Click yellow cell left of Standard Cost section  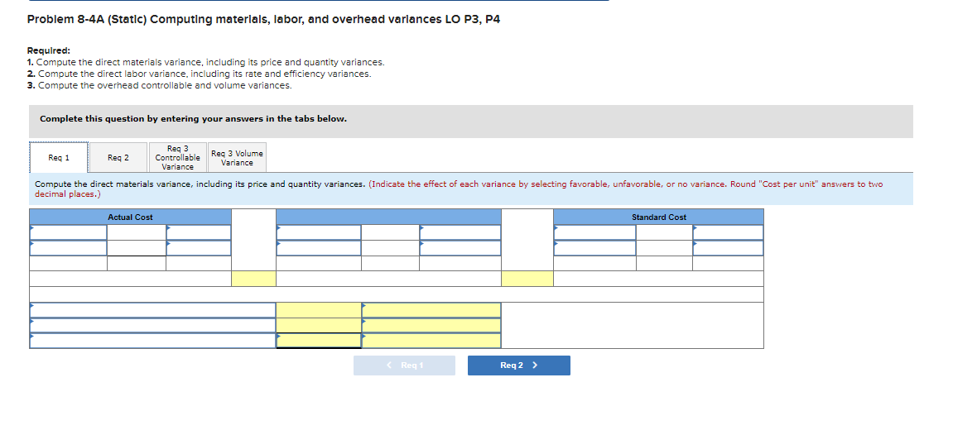point(527,279)
